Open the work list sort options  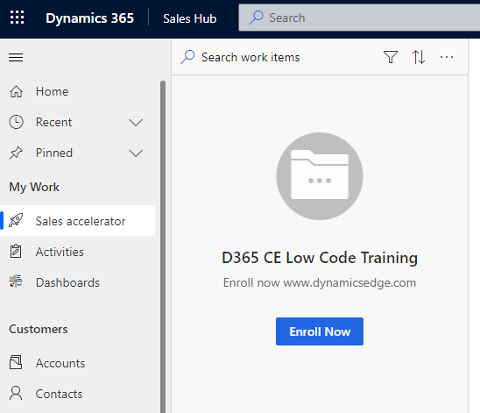(419, 57)
